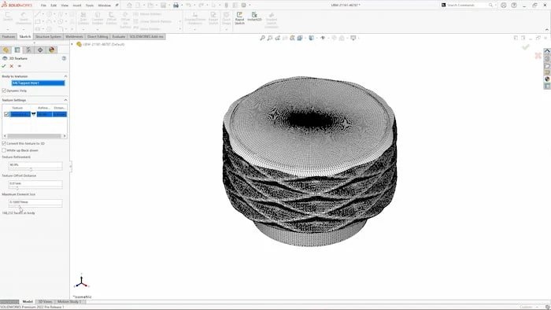Viewport: 551px width, 310px height.
Task: Click the Rapid Sketch tool
Action: click(x=239, y=18)
